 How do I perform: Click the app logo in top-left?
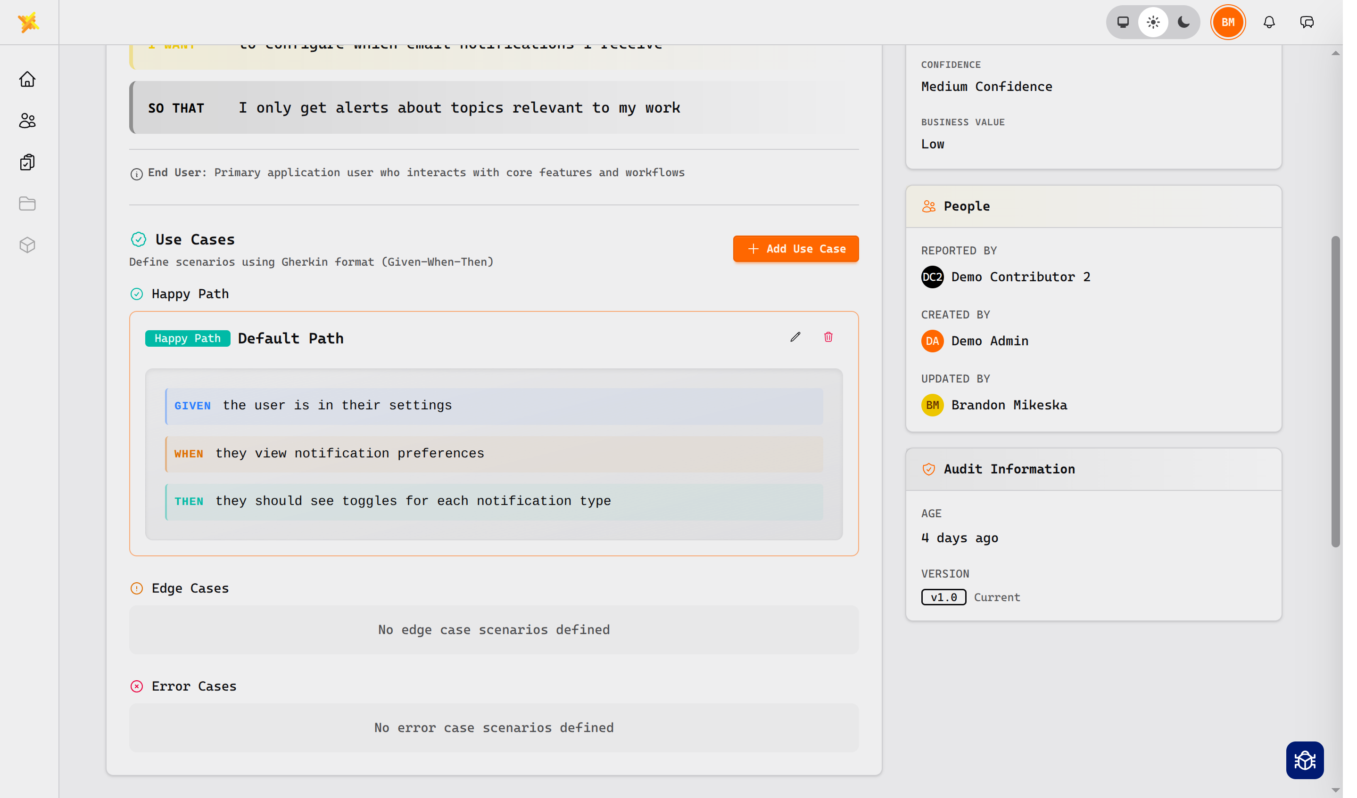[28, 22]
